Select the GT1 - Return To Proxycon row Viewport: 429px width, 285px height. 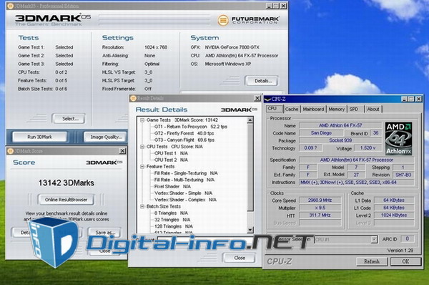pyautogui.click(x=191, y=127)
